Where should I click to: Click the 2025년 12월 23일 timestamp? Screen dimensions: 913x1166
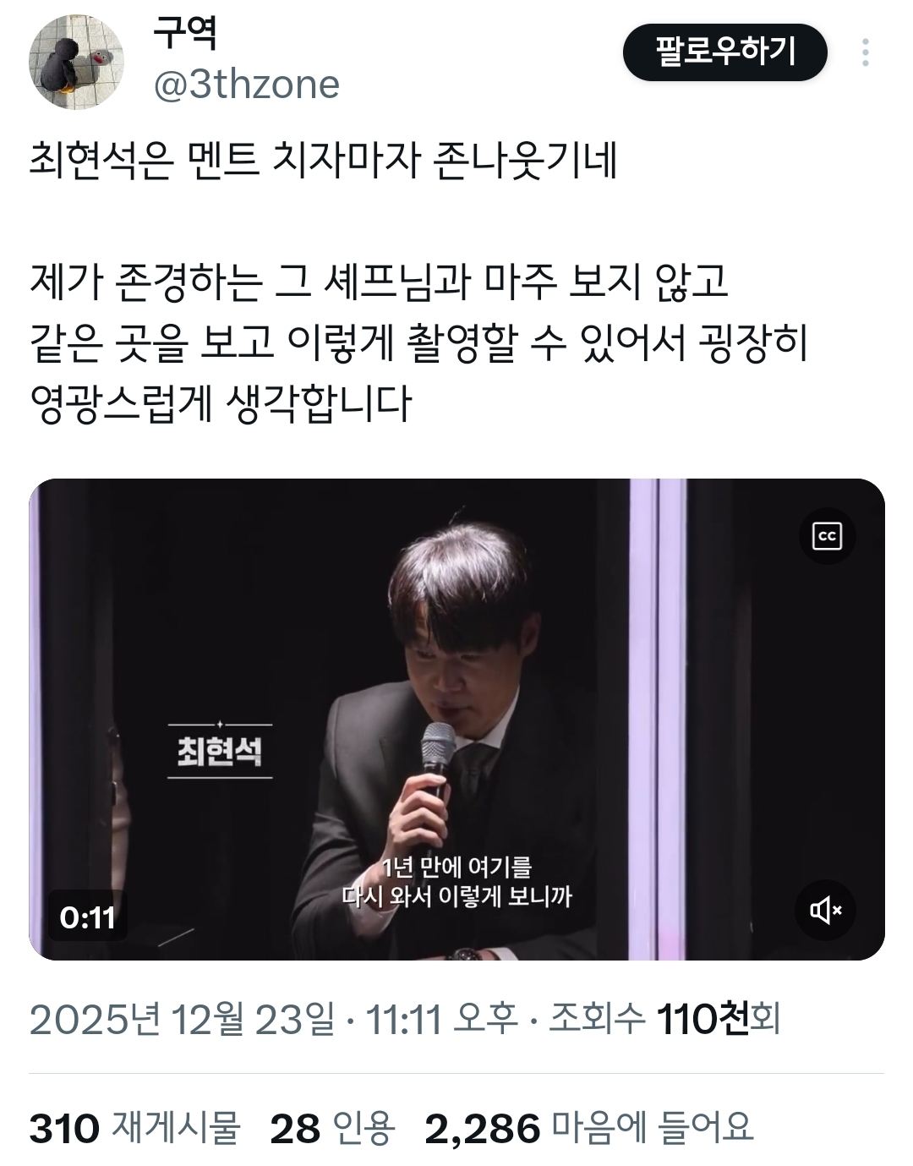182,1019
